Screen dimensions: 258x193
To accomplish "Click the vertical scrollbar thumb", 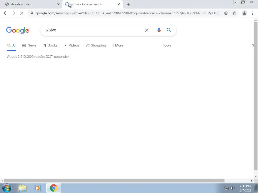I will pyautogui.click(x=256, y=96).
